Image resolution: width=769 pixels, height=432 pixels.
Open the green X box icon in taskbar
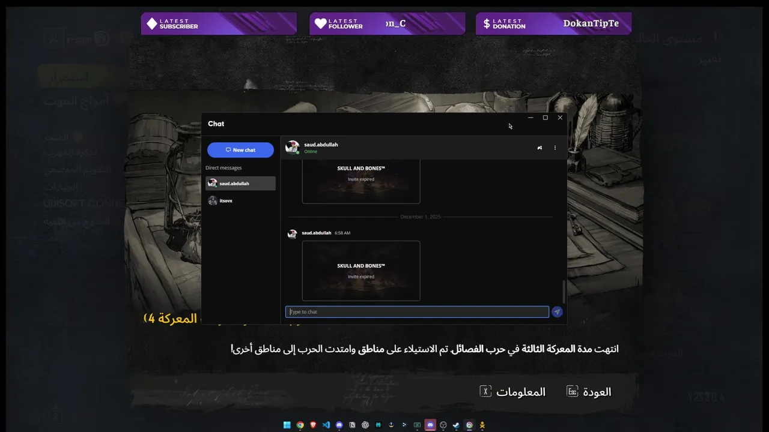click(x=417, y=425)
